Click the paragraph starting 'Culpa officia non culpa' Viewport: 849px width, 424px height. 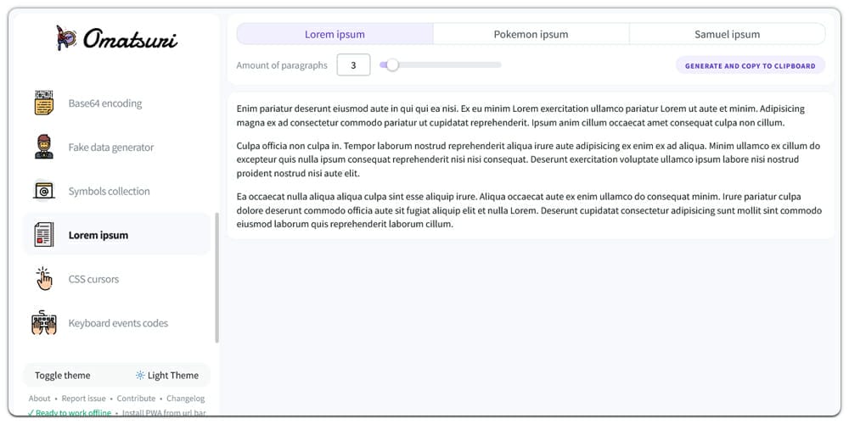528,159
